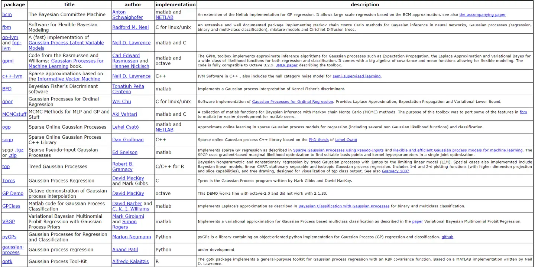Open Gramacy 2007 reference link

point(396,171)
